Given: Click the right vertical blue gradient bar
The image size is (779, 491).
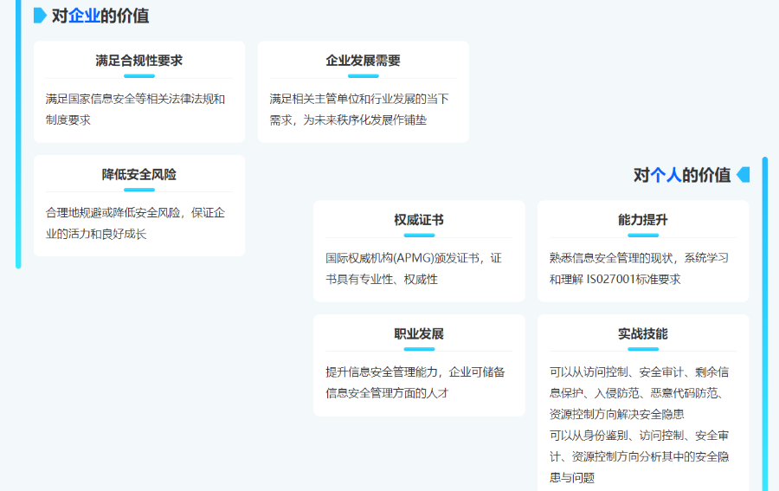Looking at the screenshot, I should tap(764, 320).
